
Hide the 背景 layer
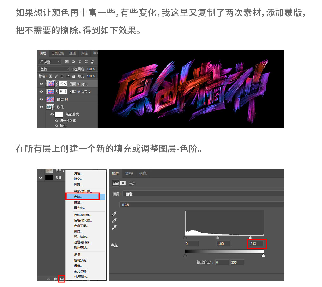click(41, 178)
